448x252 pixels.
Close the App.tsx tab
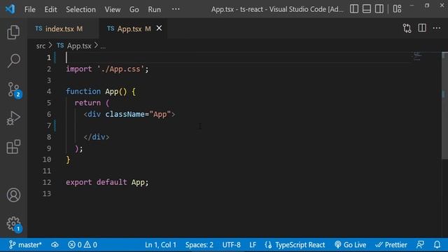(x=159, y=28)
